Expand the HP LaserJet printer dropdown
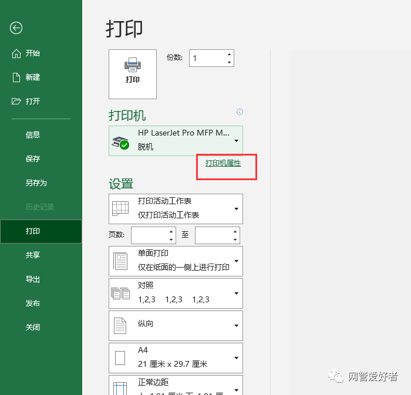This screenshot has height=395, width=411. (236, 141)
